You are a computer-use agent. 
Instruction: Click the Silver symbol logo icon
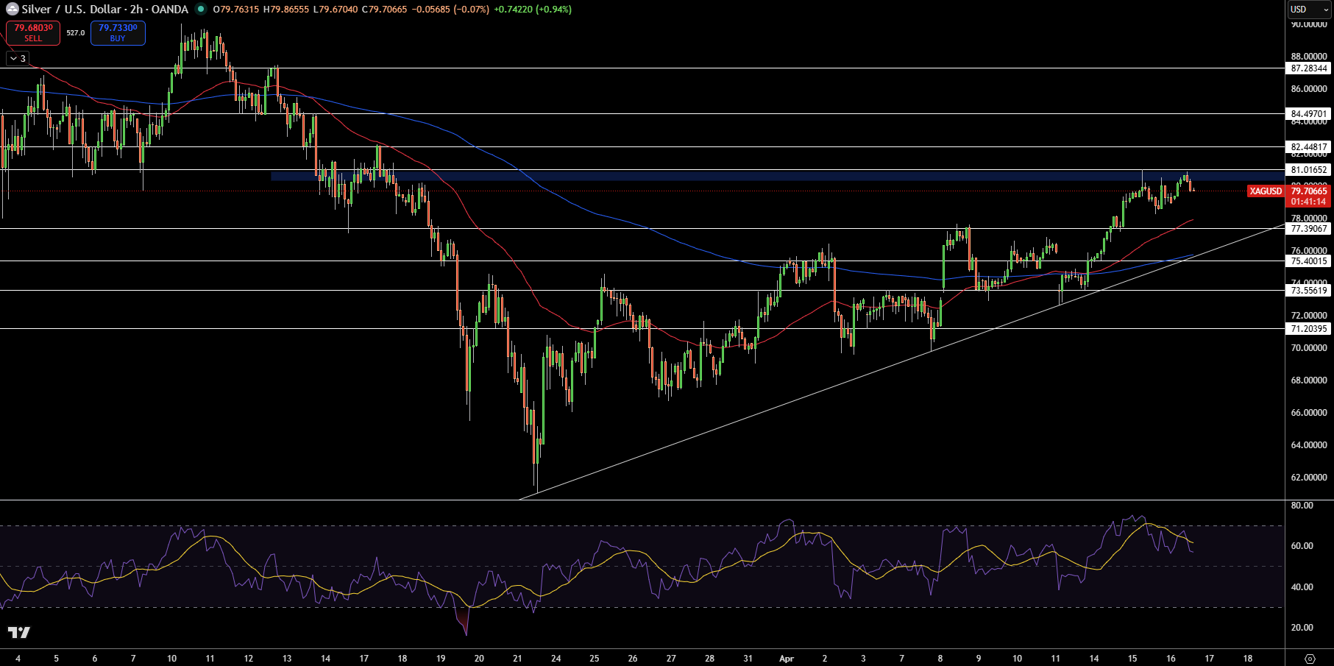(x=12, y=10)
